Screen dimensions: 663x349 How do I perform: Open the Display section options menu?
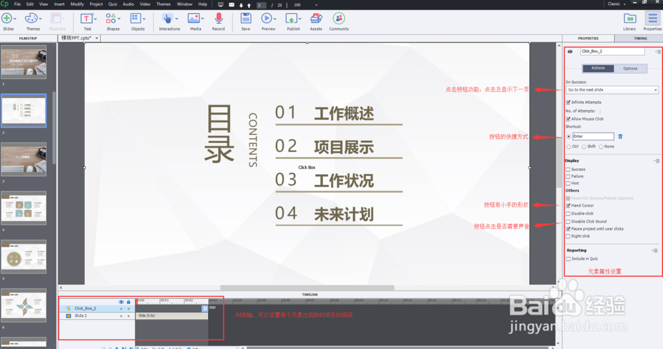(x=656, y=161)
